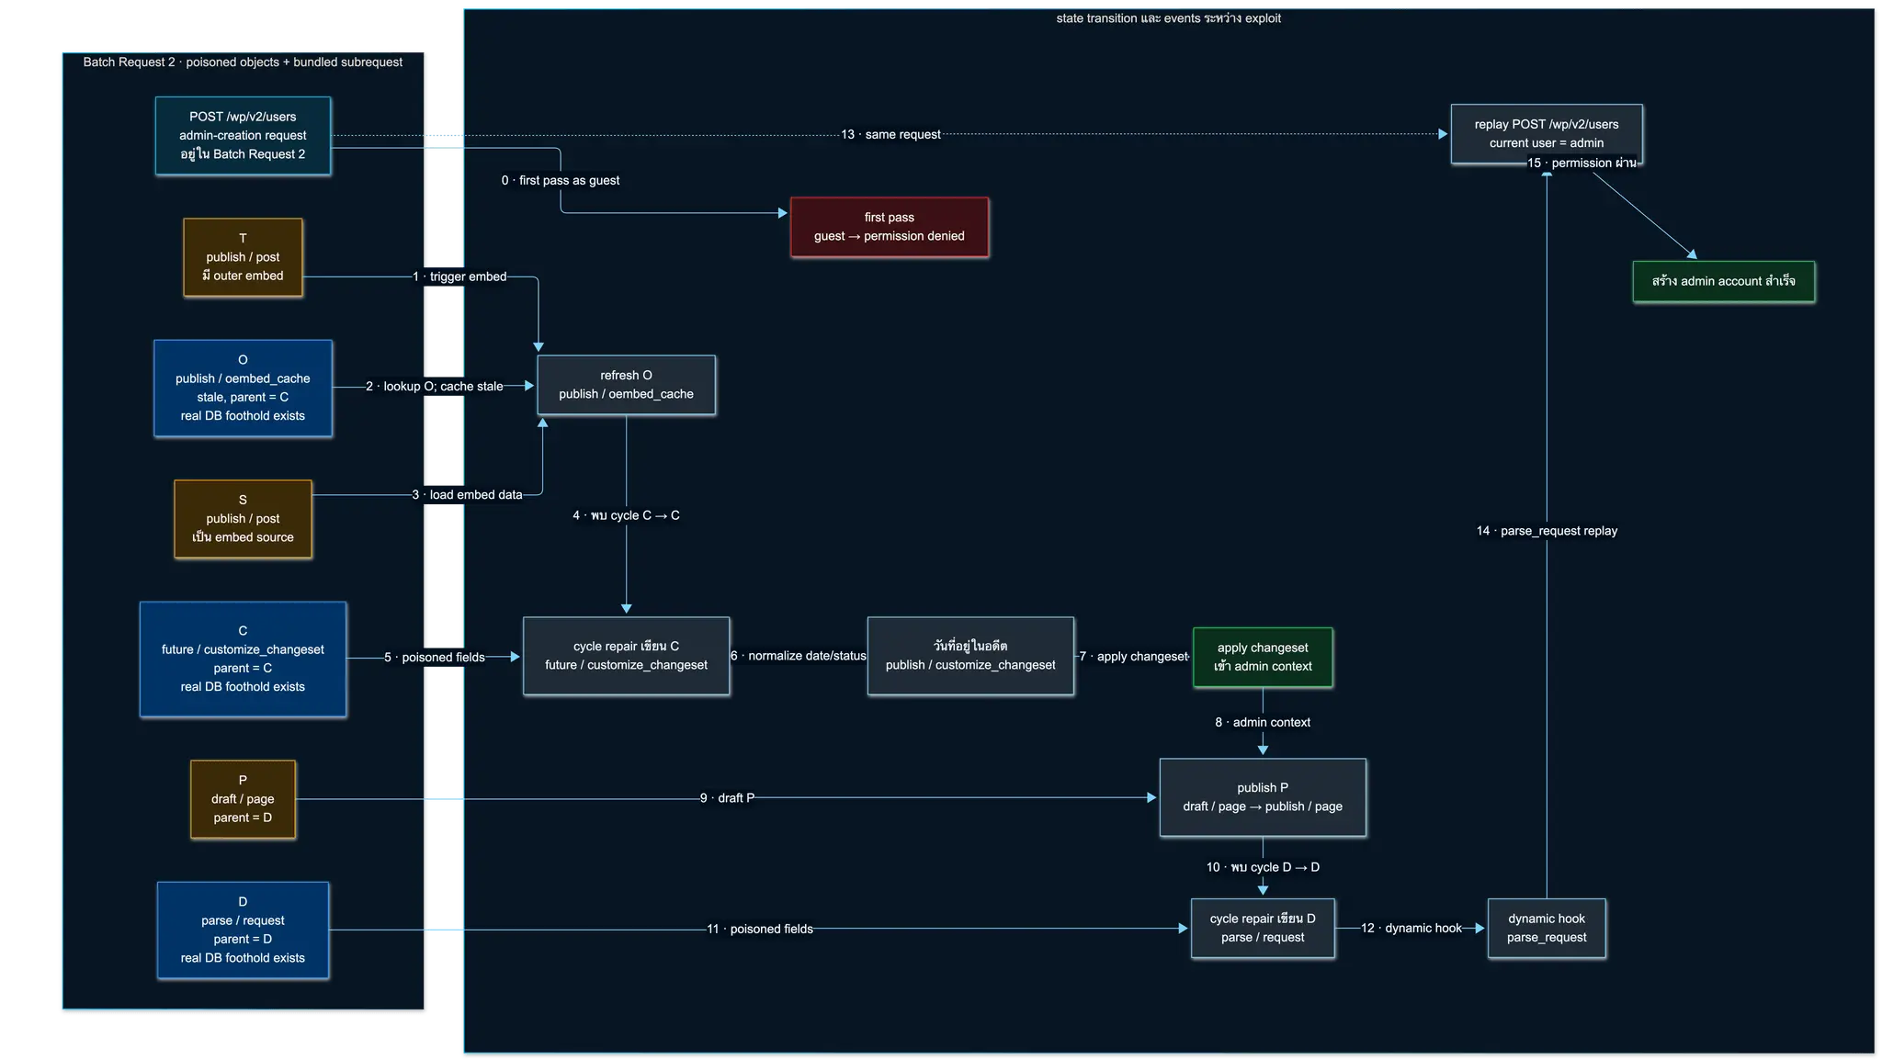
Task: Click the replay POST /wp/v2/users node
Action: point(1547,134)
